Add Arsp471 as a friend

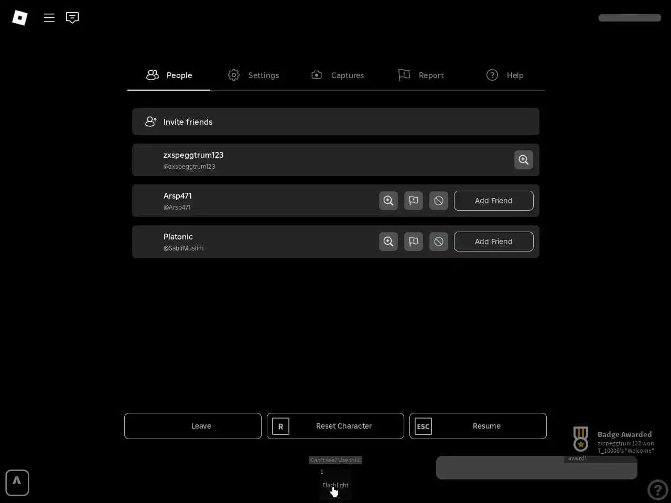[x=494, y=201]
